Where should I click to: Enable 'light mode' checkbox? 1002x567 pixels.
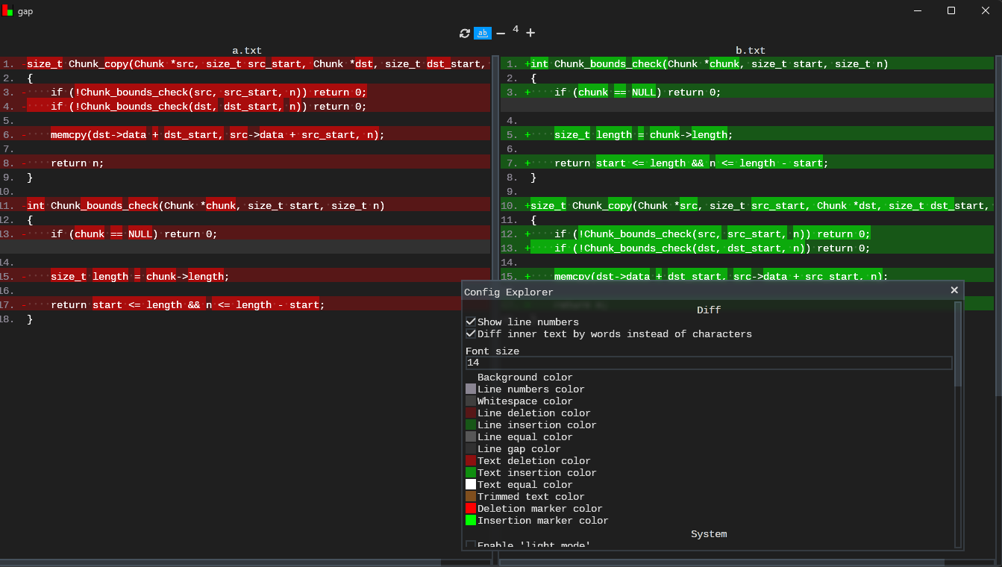[x=471, y=545]
